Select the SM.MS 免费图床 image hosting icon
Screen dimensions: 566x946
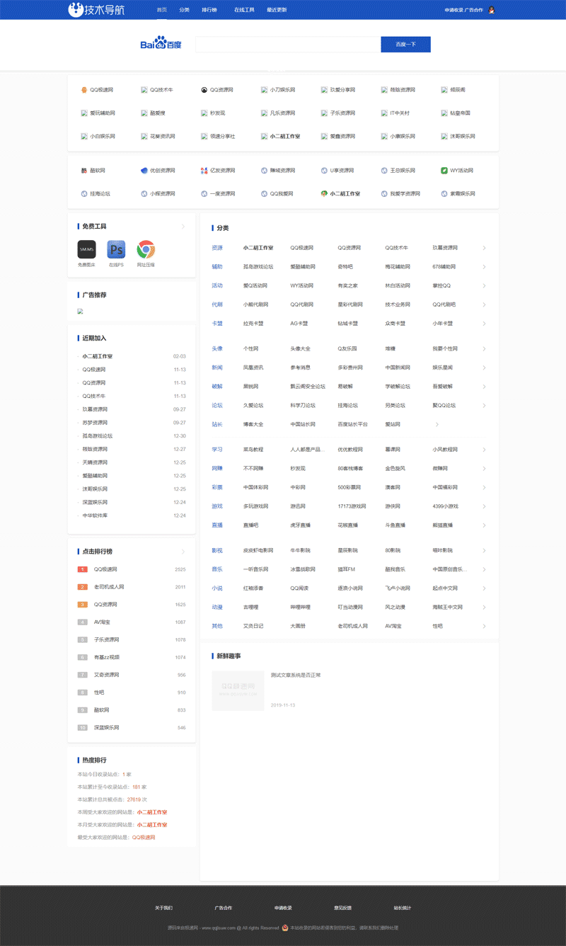tap(86, 249)
